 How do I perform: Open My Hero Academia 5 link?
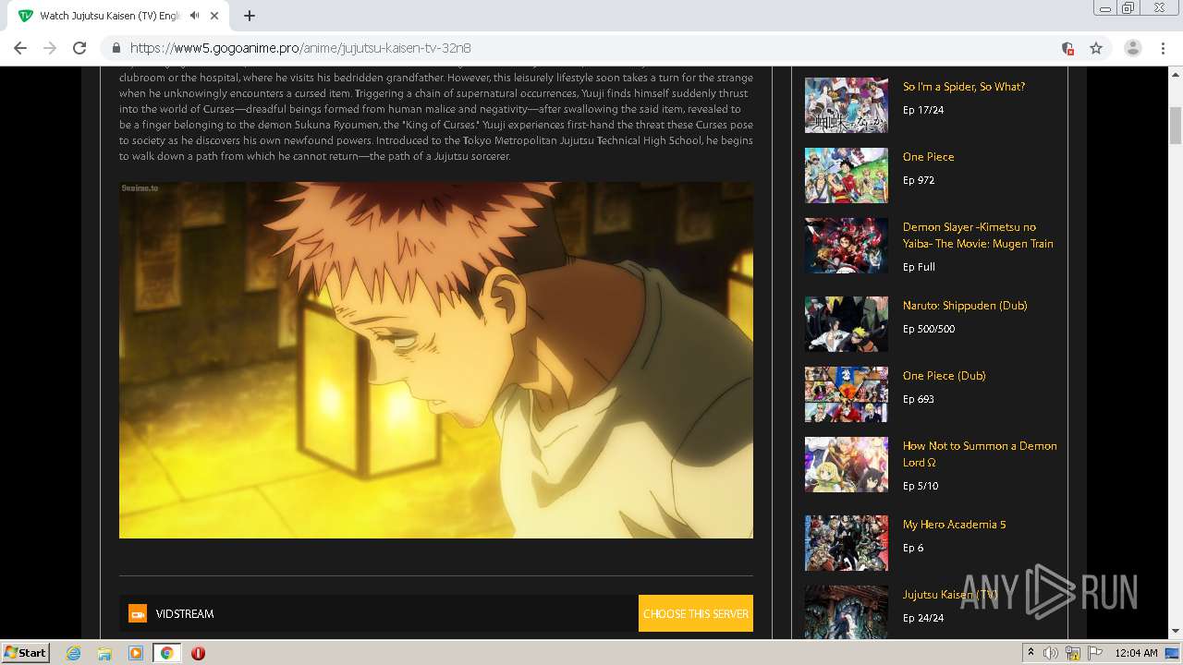coord(955,525)
